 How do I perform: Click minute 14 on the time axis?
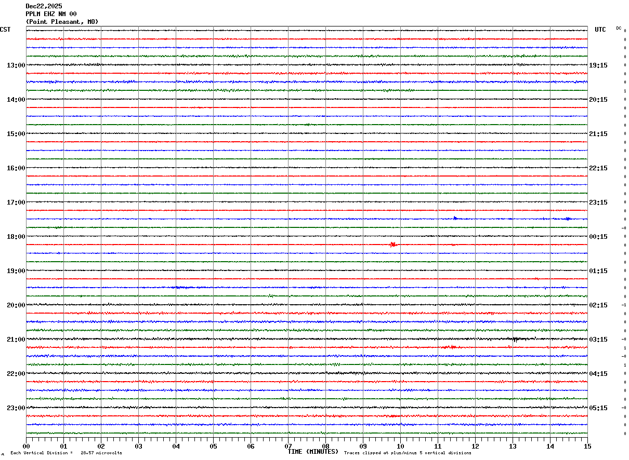(550, 446)
